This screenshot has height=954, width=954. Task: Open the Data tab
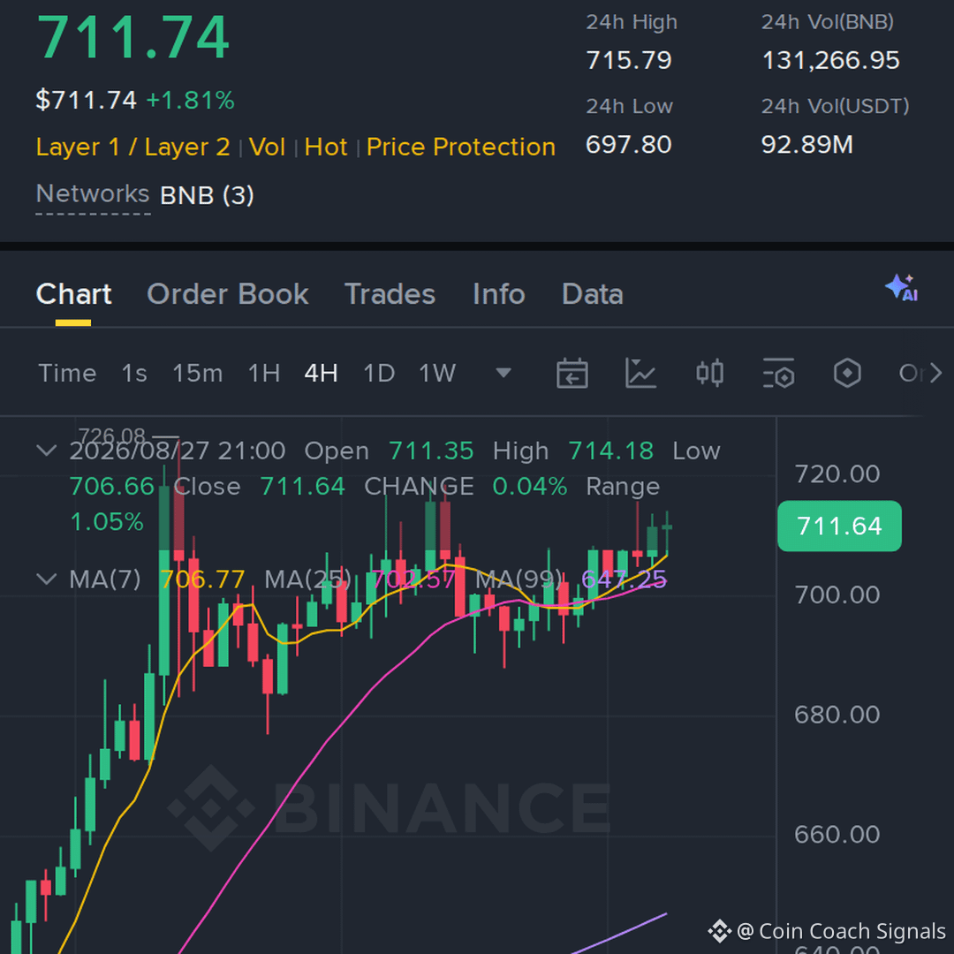tap(593, 294)
